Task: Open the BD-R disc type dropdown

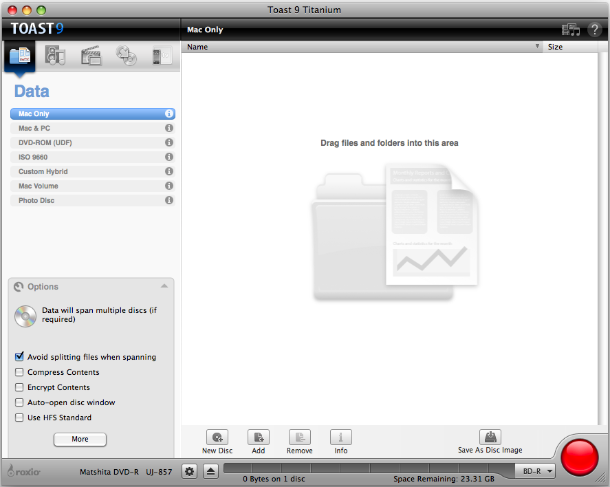Action: click(535, 471)
